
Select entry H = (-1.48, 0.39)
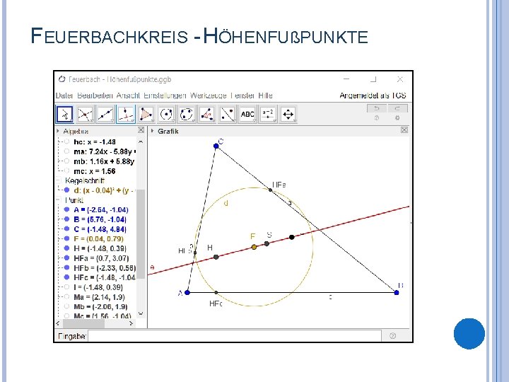point(100,248)
